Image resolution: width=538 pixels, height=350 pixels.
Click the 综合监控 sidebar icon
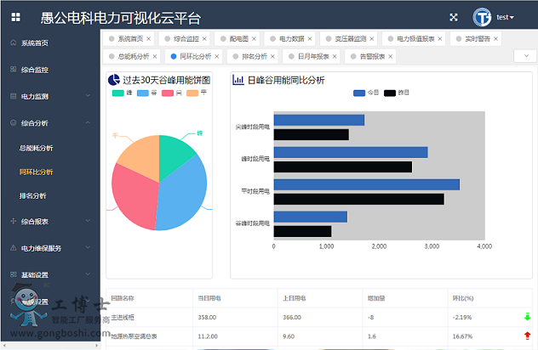(x=12, y=69)
